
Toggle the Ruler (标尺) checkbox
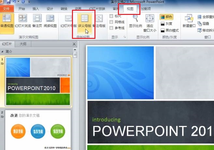tap(111, 16)
